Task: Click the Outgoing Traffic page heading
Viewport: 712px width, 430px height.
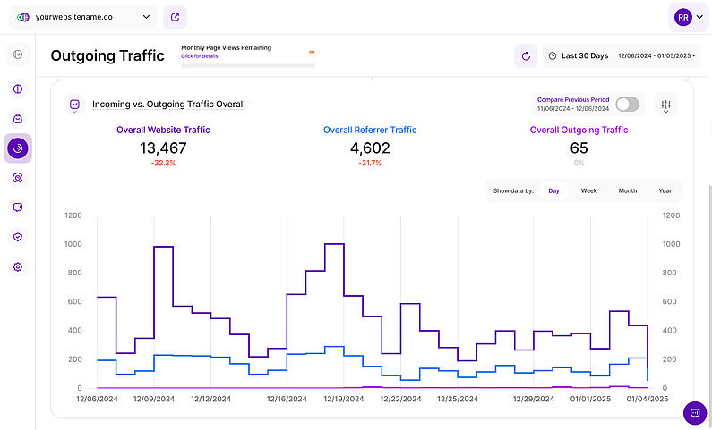Action: [107, 55]
